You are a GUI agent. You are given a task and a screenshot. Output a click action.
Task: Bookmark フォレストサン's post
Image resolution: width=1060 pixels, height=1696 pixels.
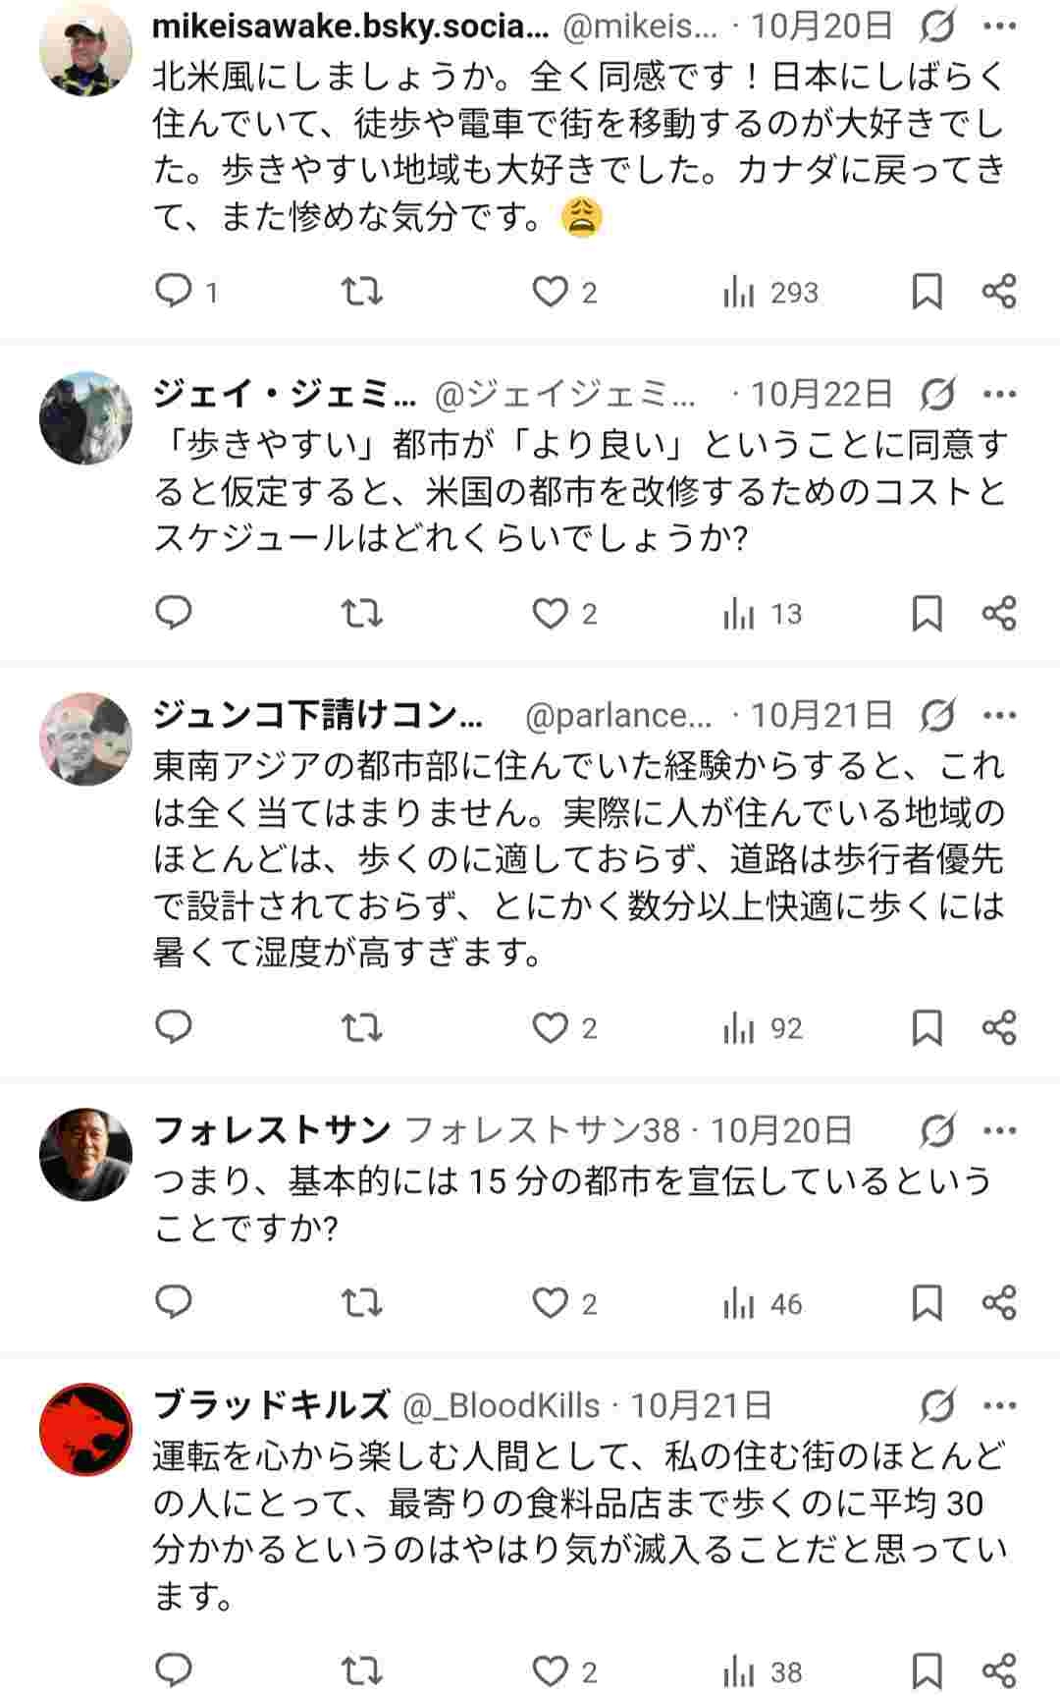927,1303
